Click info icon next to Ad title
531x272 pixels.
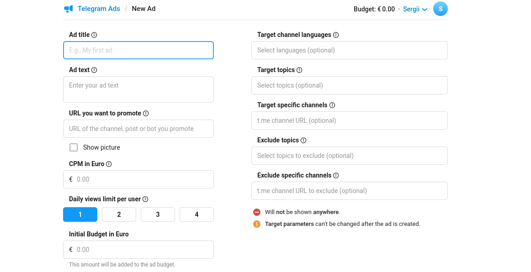click(x=94, y=35)
